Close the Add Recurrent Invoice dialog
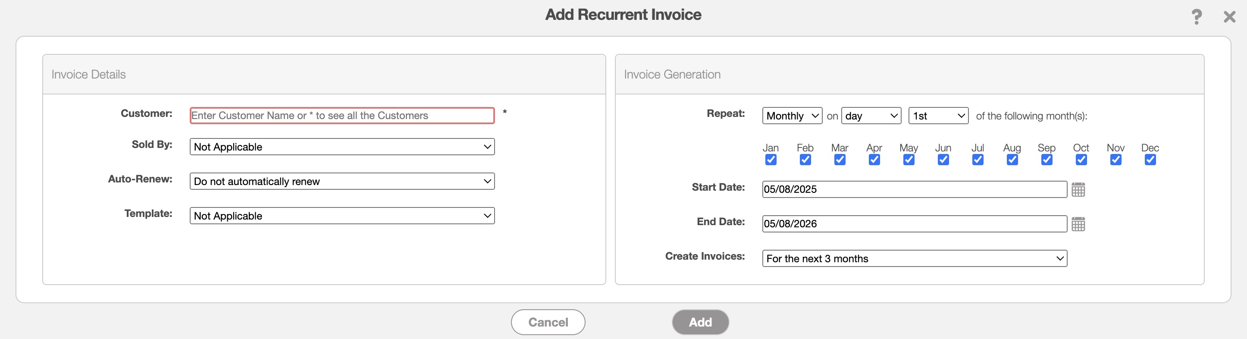This screenshot has width=1247, height=339. pyautogui.click(x=1229, y=17)
